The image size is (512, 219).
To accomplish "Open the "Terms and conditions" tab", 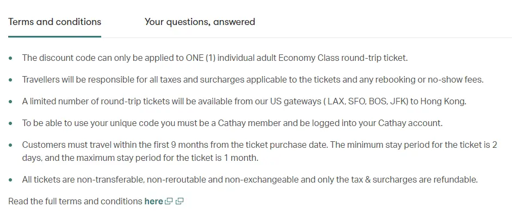I will 55,22.
